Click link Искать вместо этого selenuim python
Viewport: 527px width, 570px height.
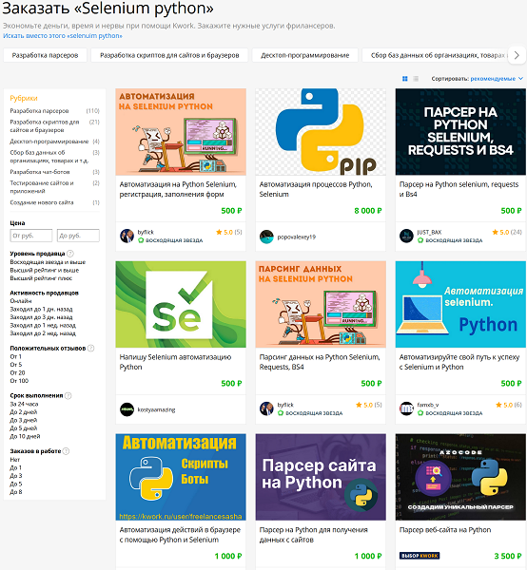pyautogui.click(x=63, y=36)
